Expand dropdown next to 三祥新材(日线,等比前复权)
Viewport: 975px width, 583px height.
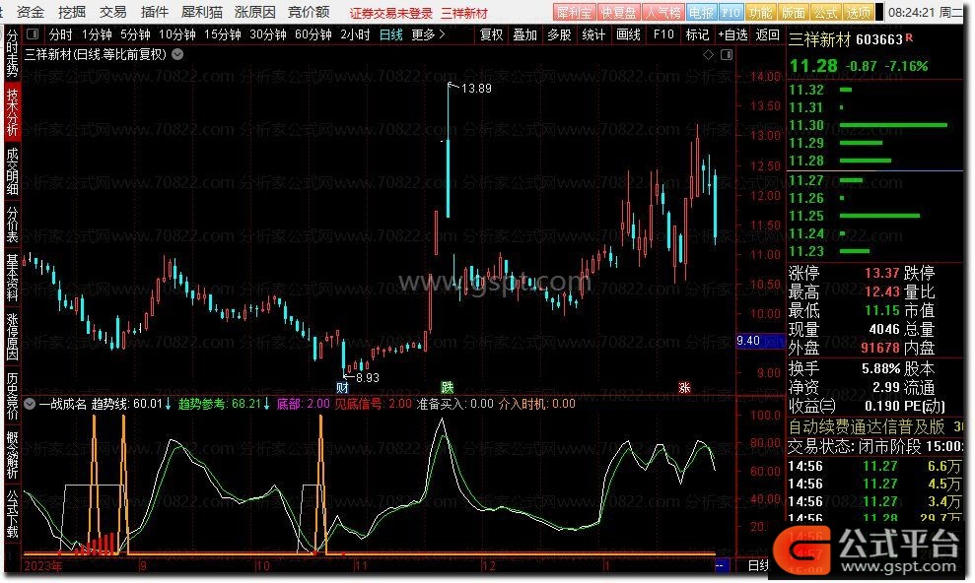177,54
